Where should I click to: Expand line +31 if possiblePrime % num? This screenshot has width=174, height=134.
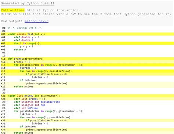pyautogui.click(x=87, y=120)
